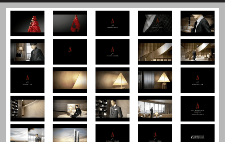
Task: Select man in jacket by sofa thumbnail
Action: tap(198, 23)
